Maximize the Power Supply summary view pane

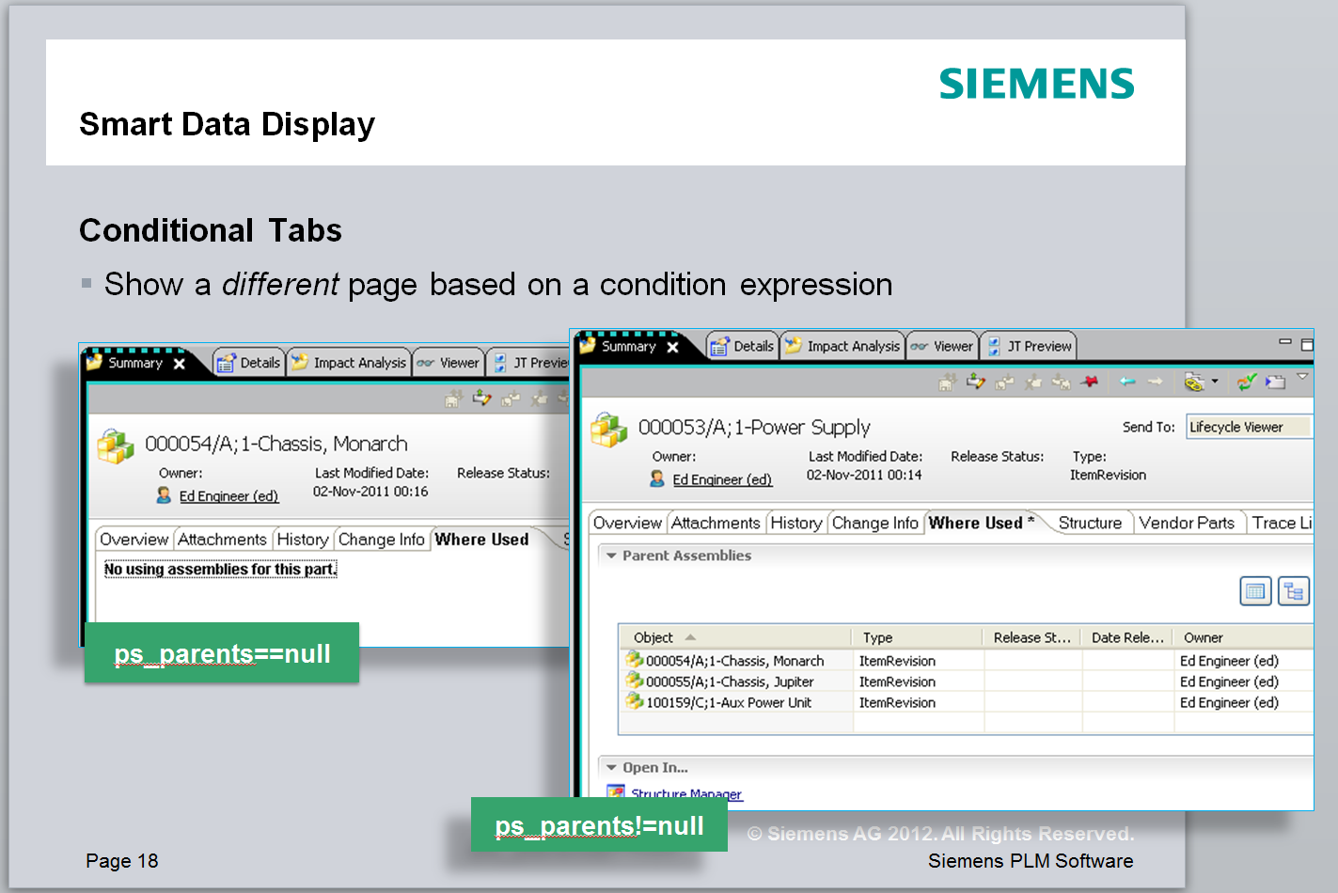click(1307, 345)
